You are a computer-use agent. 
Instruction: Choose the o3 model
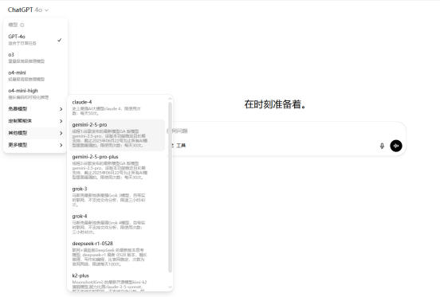[x=35, y=57]
